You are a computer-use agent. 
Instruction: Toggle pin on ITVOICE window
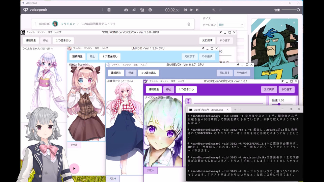[282, 81]
